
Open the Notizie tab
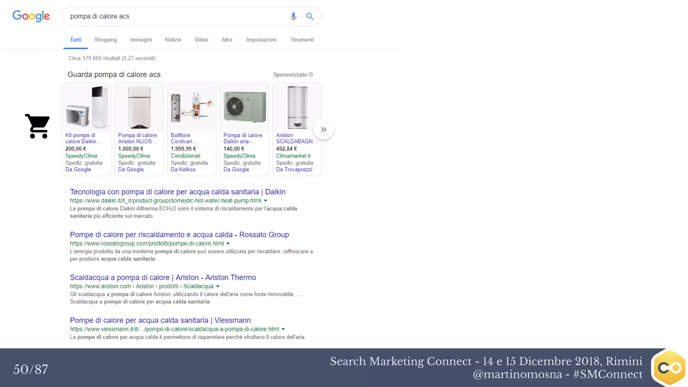point(173,40)
